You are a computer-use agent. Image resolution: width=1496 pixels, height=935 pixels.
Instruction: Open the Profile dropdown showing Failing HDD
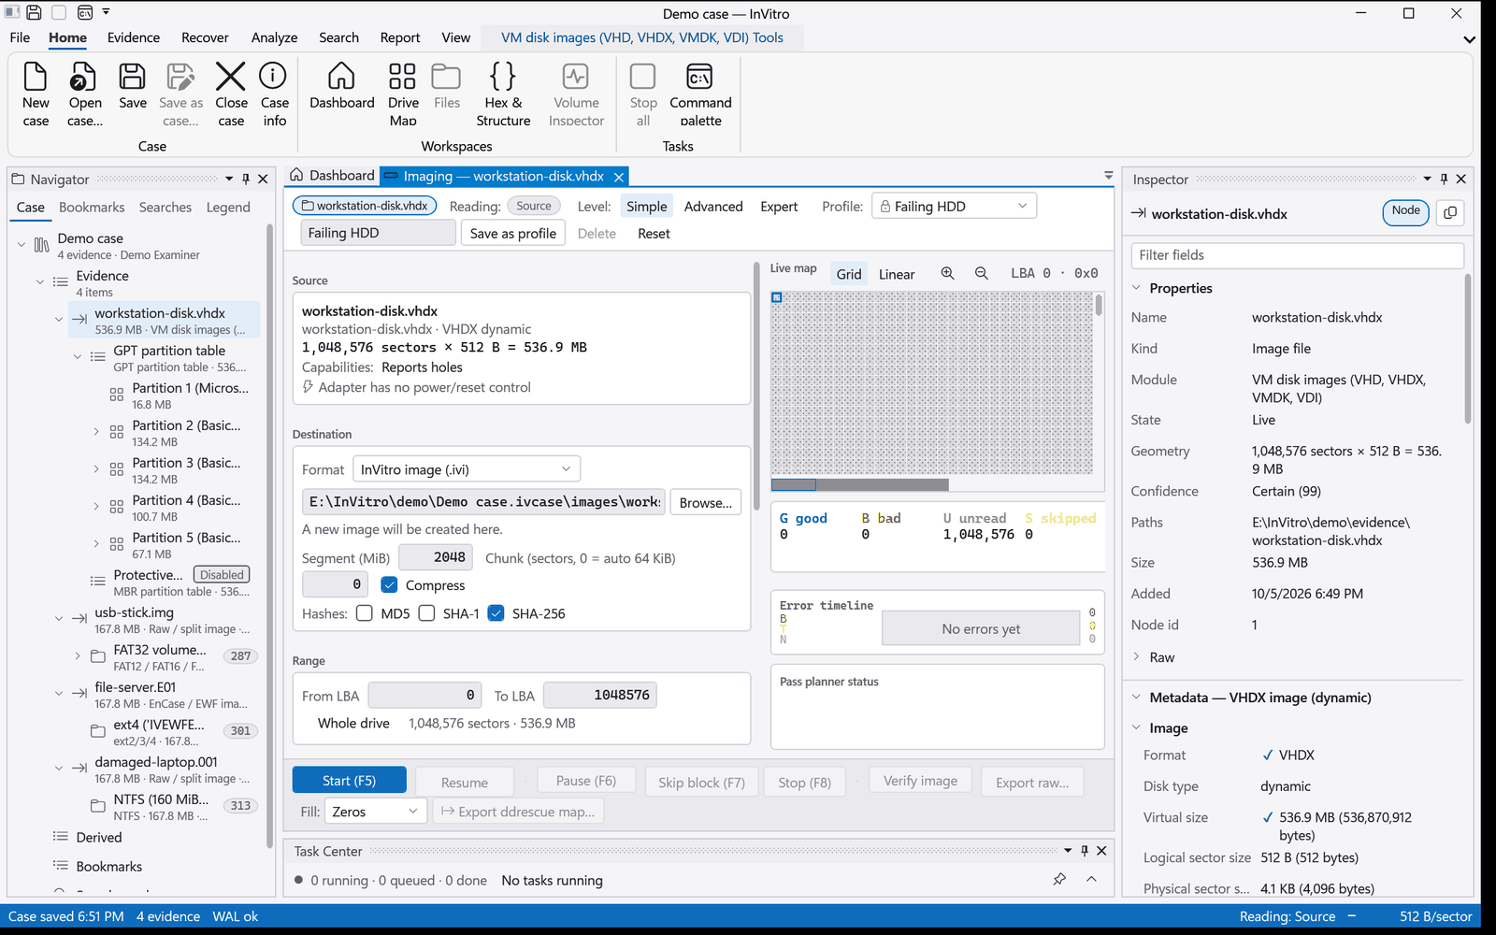[x=954, y=207]
